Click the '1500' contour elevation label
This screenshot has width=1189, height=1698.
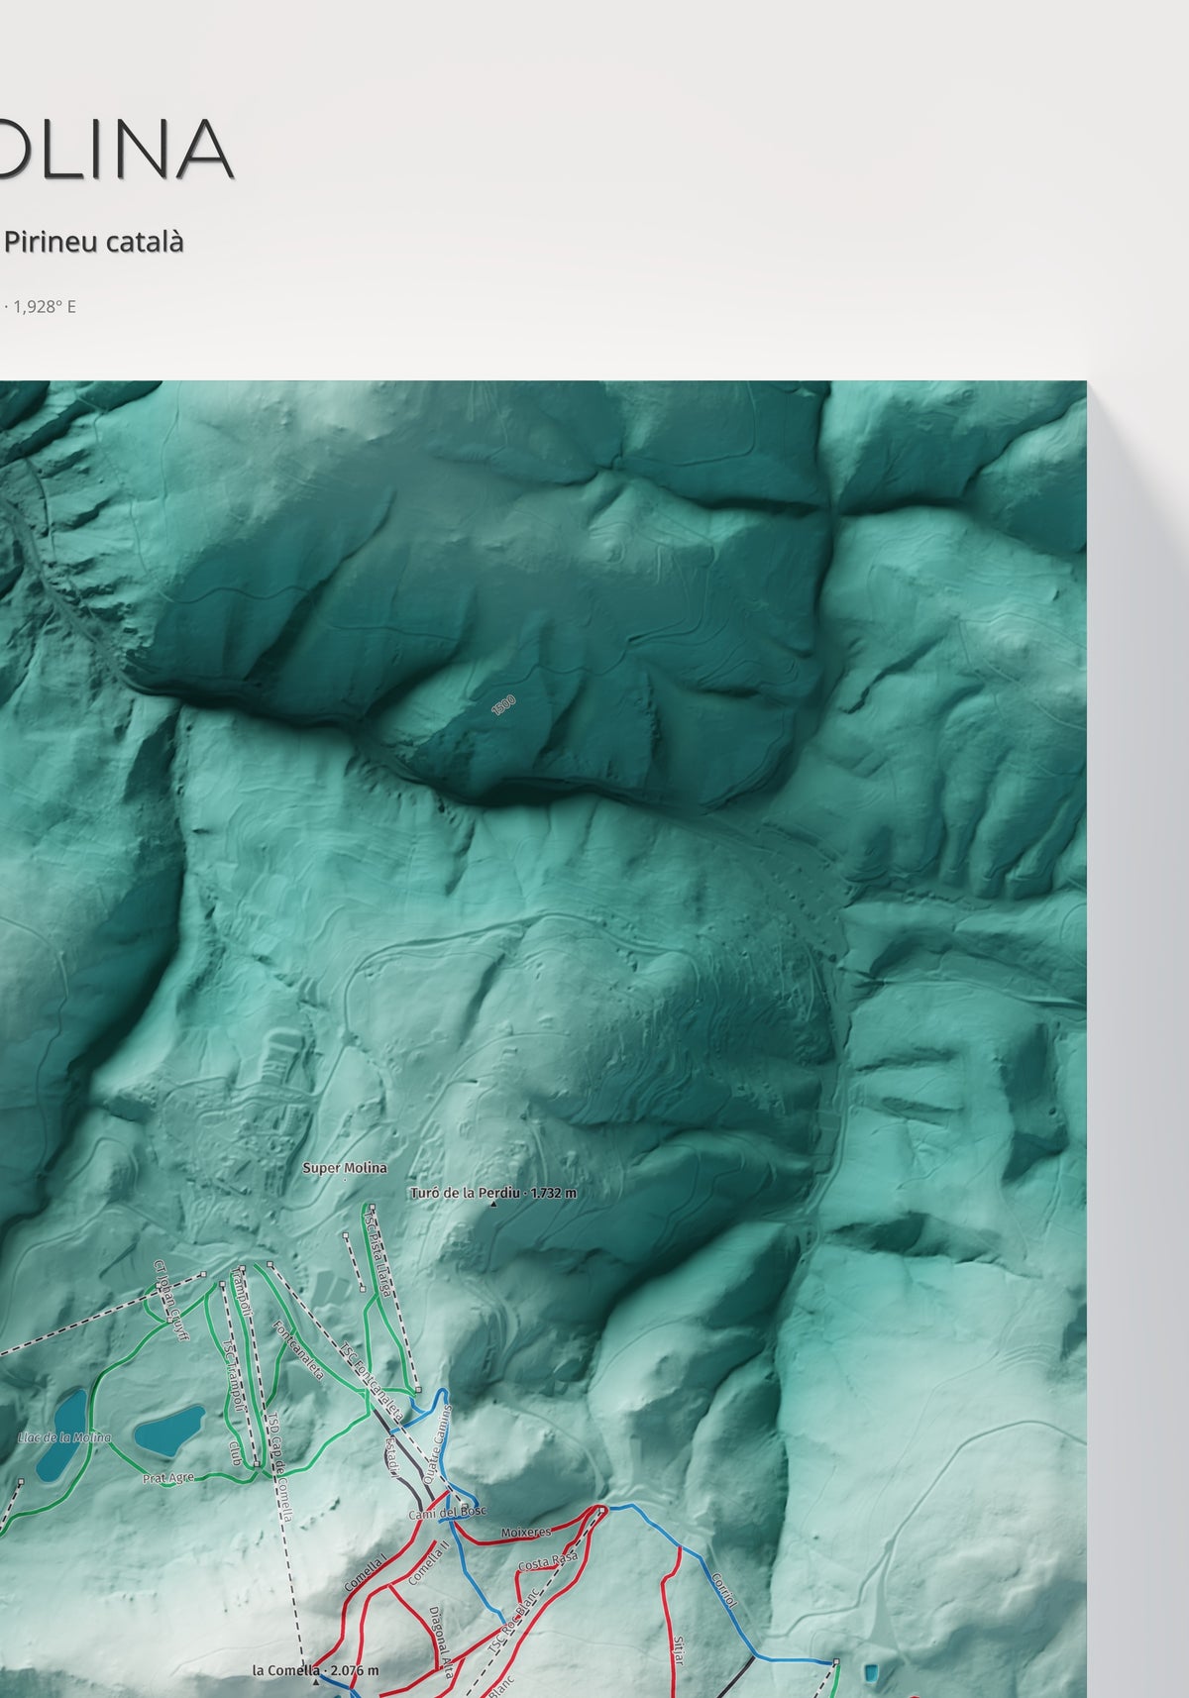click(503, 705)
